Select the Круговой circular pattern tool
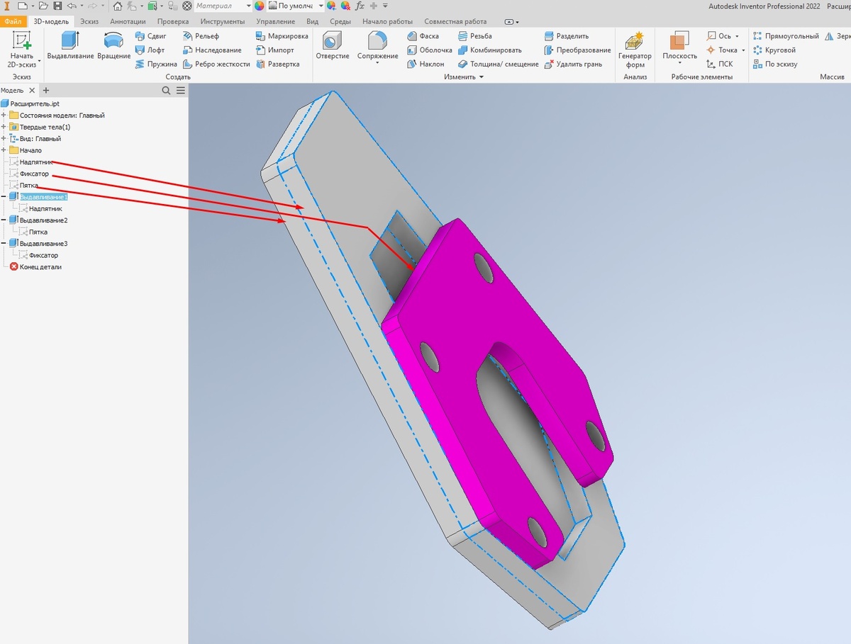 coord(774,50)
